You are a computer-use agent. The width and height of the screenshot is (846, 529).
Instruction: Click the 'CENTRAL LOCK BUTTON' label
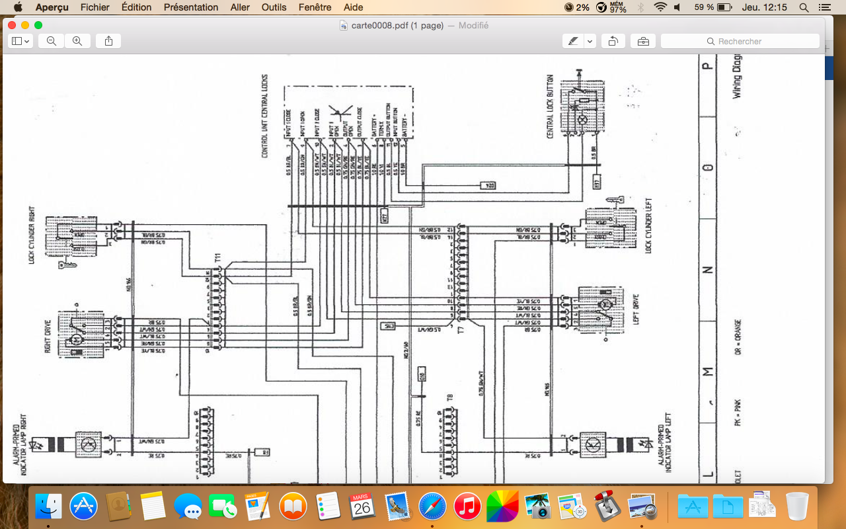[x=550, y=106]
